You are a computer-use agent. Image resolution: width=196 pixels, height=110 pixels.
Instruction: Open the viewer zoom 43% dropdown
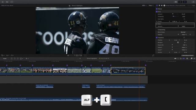click(144, 5)
